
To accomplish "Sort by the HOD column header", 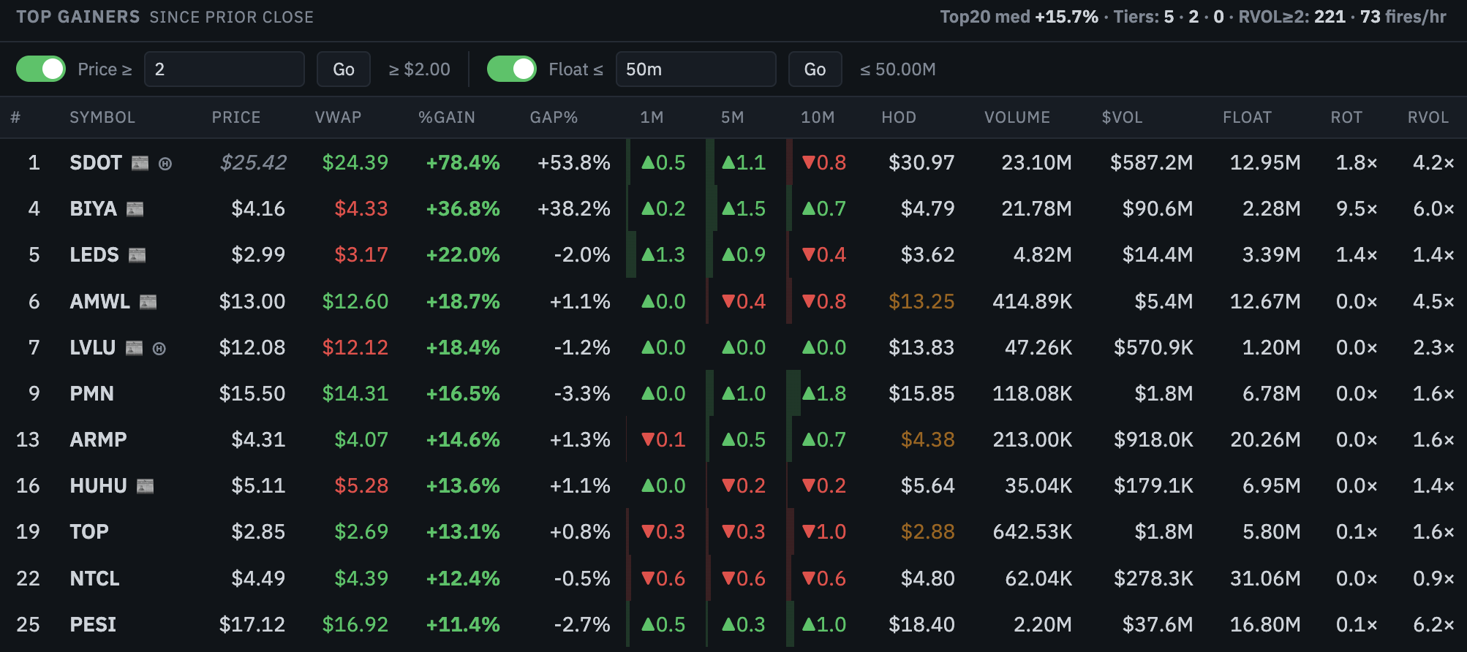I will coord(899,118).
